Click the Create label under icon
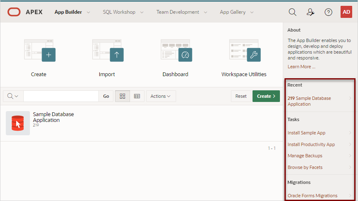This screenshot has width=358, height=201. click(39, 74)
